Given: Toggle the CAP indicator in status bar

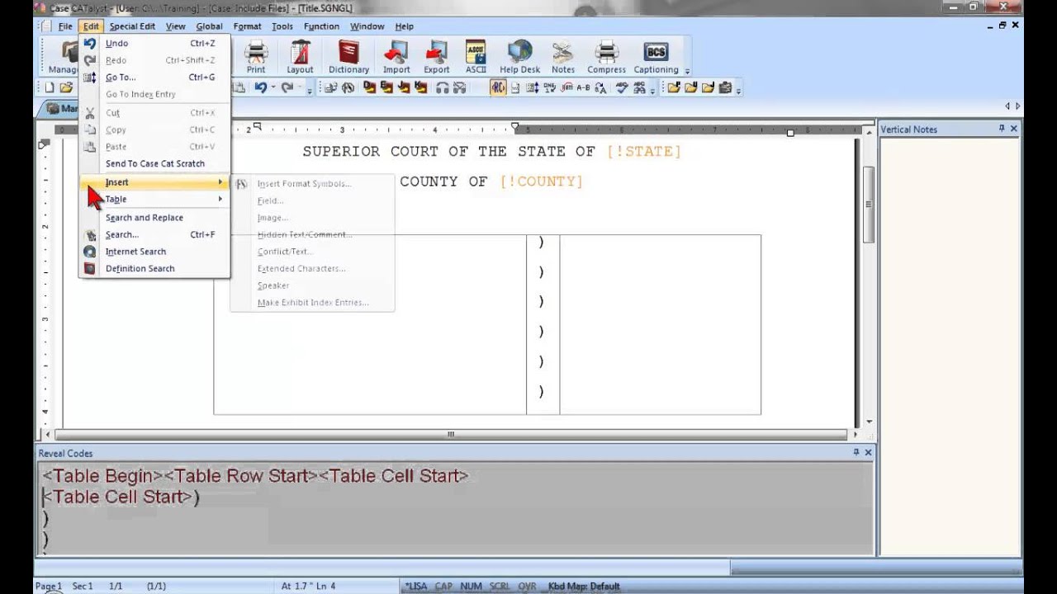Looking at the screenshot, I should click(443, 587).
